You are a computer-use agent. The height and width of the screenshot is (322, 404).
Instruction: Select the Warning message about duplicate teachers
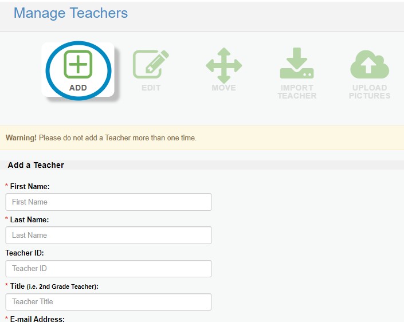101,138
